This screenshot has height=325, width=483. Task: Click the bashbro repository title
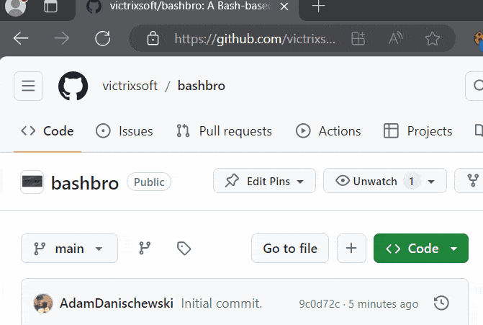(x=85, y=183)
